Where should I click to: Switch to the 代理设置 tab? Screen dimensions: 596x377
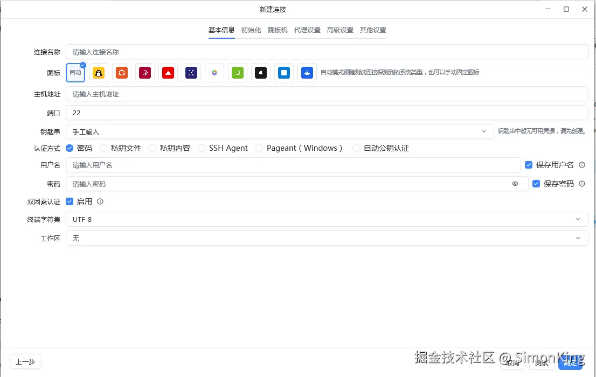[307, 30]
